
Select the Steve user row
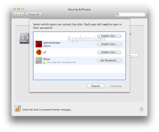pos(79,61)
